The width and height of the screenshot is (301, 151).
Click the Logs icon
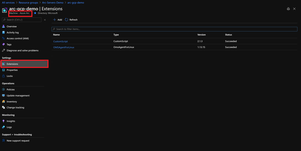click(3, 127)
